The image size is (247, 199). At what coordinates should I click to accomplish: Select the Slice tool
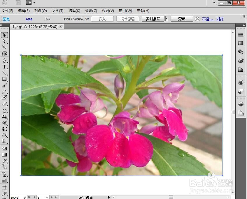click(4, 193)
